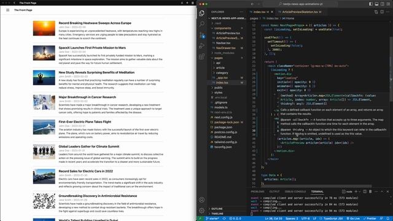Click the VS Code navigate back arrow
The height and width of the screenshot is (221, 393).
(x=252, y=4)
